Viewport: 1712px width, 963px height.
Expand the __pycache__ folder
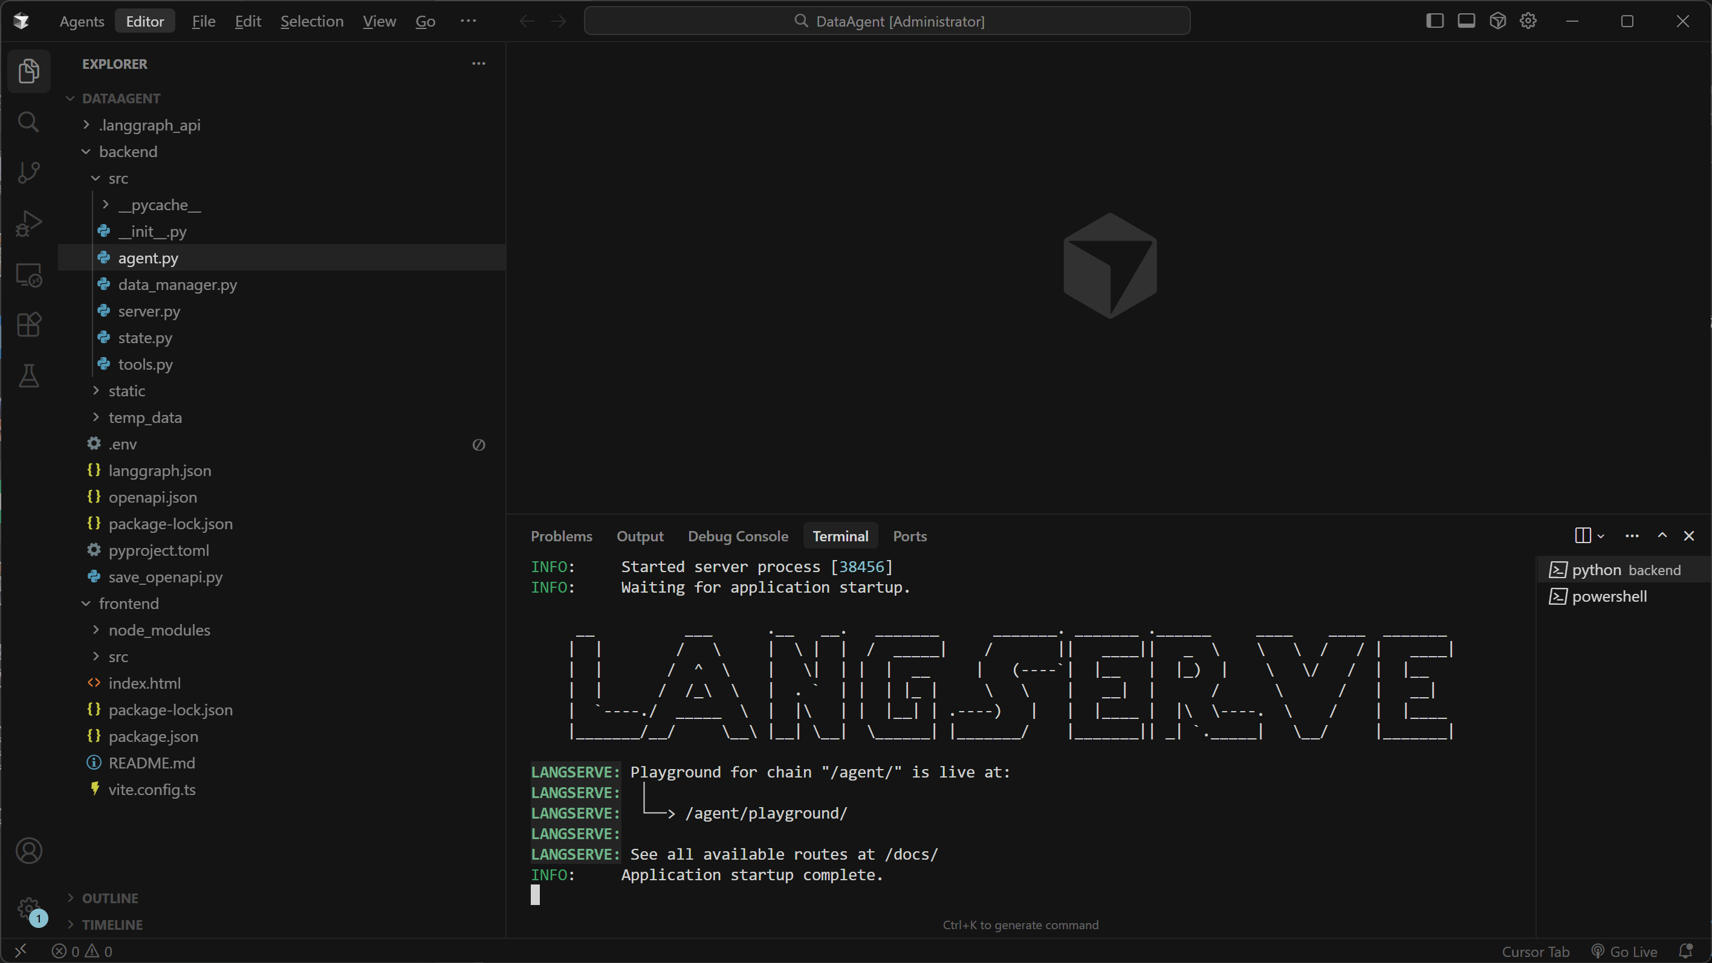click(x=282, y=205)
